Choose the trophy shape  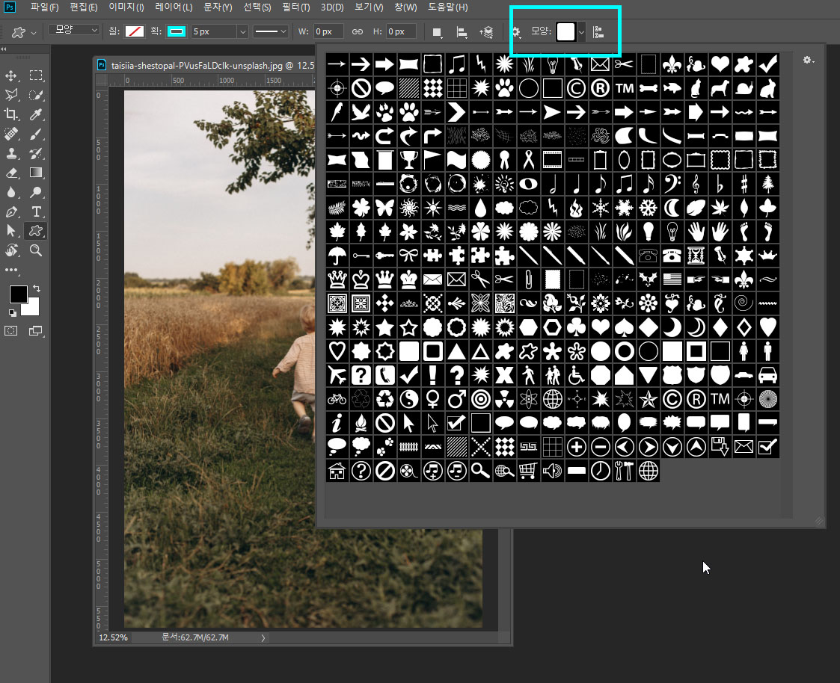coord(408,159)
